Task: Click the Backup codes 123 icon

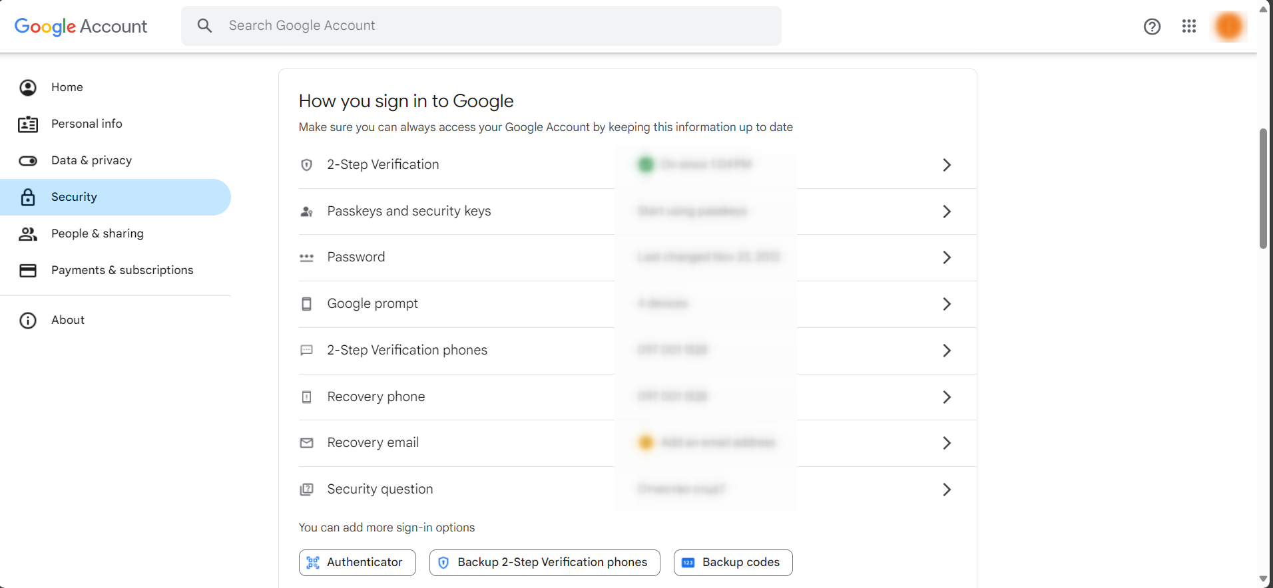Action: (688, 563)
